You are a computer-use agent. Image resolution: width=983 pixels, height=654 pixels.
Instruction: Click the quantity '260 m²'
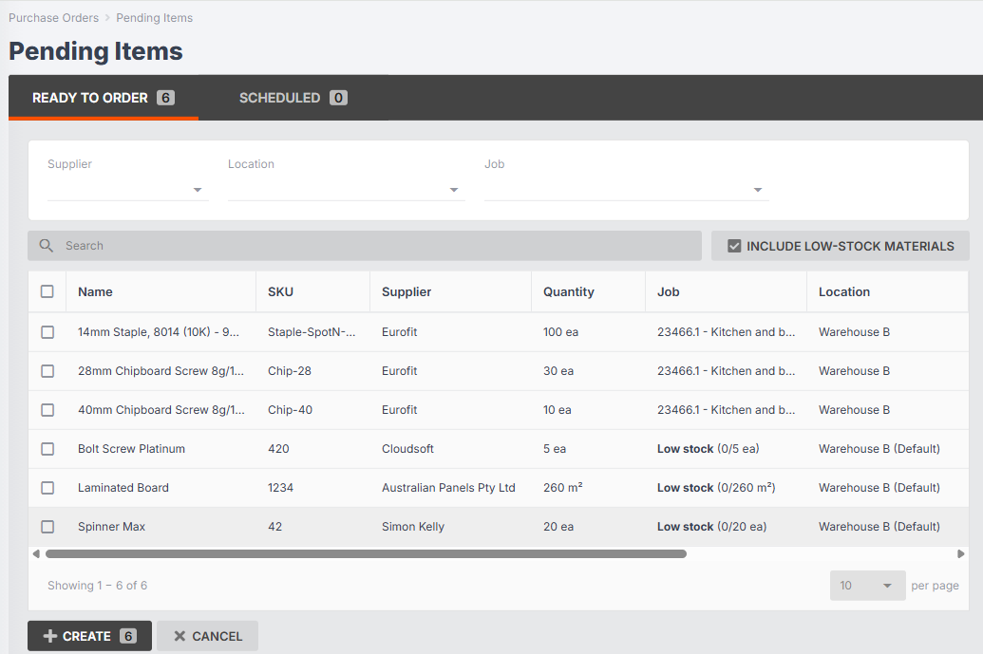tap(563, 487)
